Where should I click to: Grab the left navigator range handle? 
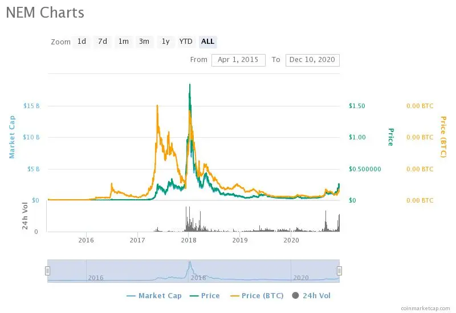47,271
